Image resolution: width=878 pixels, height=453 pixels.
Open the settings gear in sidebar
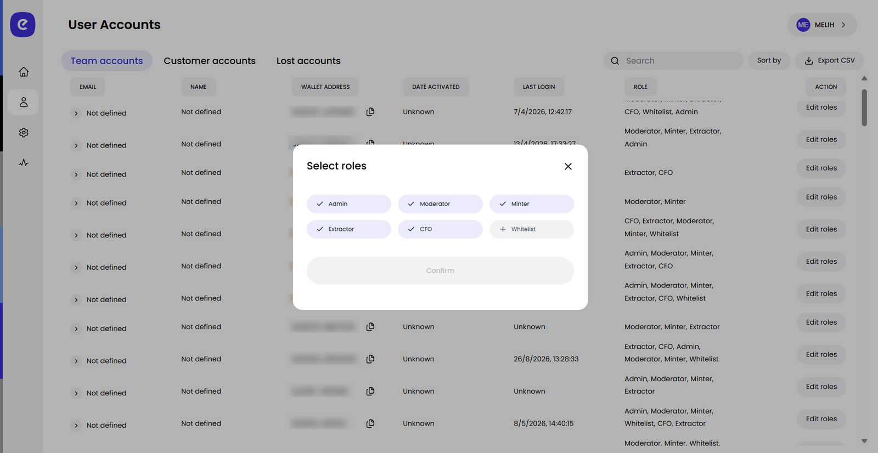[x=24, y=133]
